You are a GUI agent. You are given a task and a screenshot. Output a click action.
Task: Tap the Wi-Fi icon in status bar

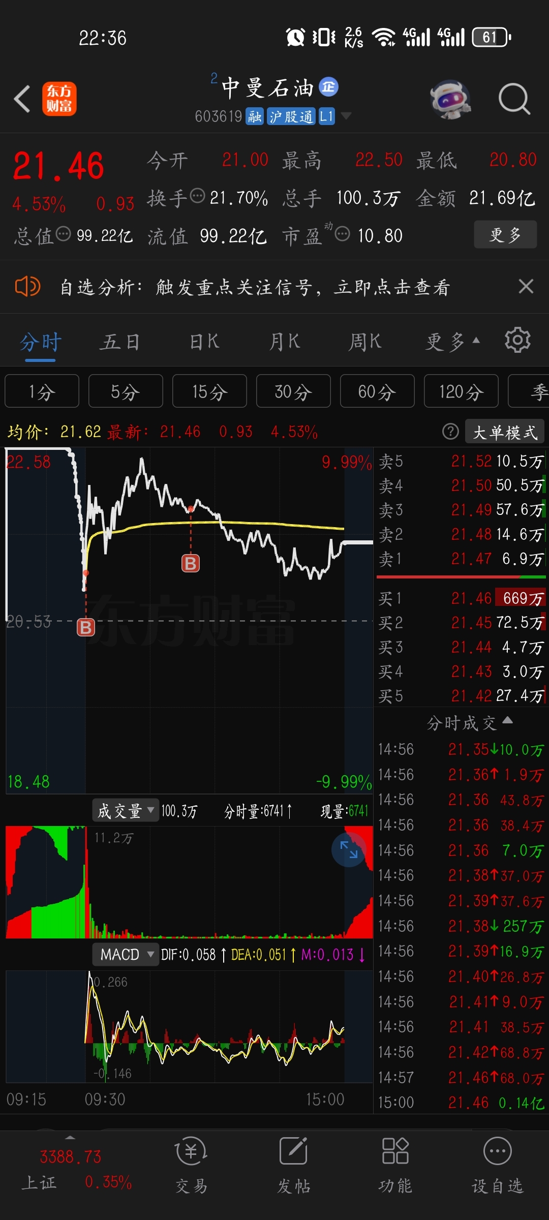coord(384,37)
